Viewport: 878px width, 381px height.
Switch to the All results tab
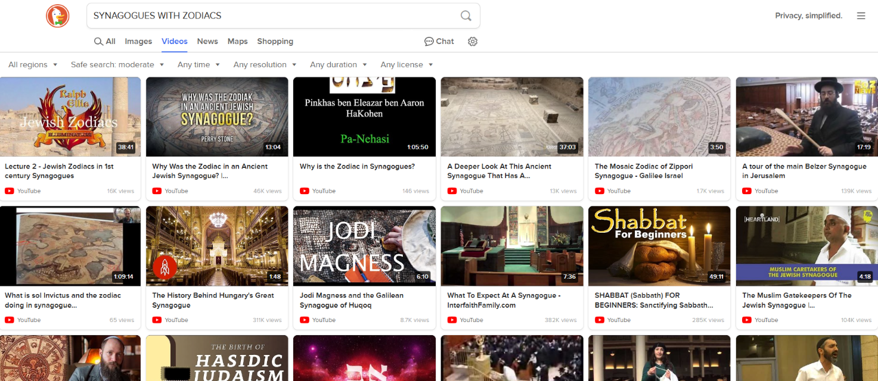[x=105, y=42]
